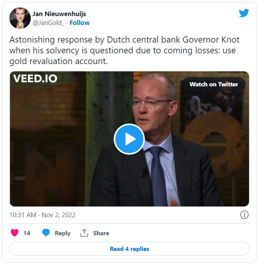Click the 14 likes count

tap(27, 233)
